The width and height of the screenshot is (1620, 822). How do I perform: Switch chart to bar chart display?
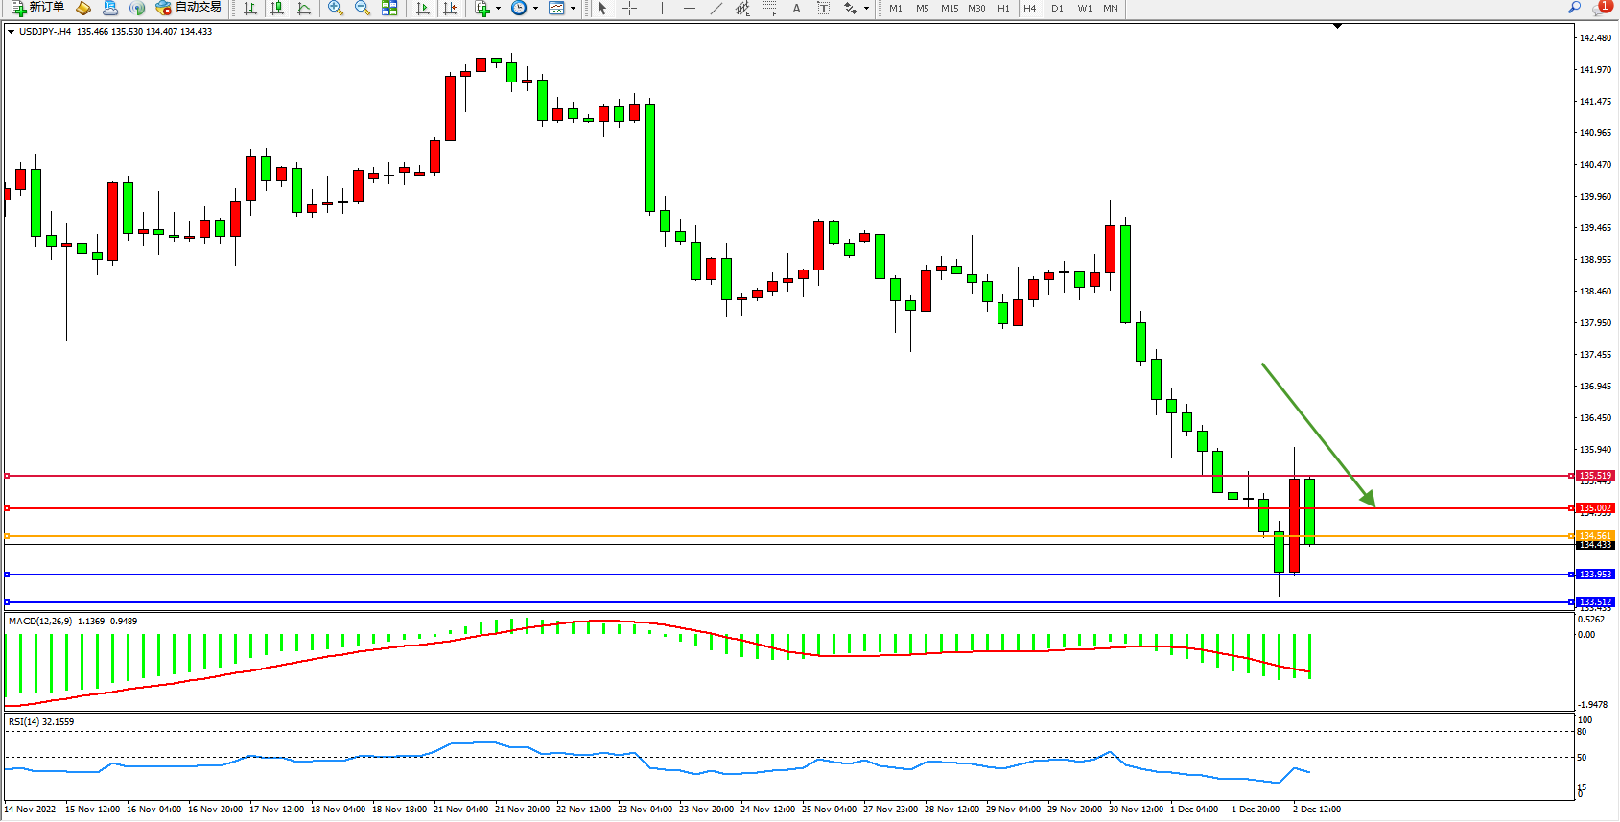coord(250,8)
